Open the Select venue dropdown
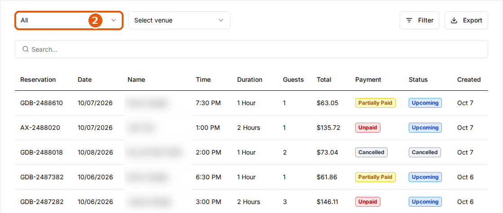 click(x=179, y=20)
